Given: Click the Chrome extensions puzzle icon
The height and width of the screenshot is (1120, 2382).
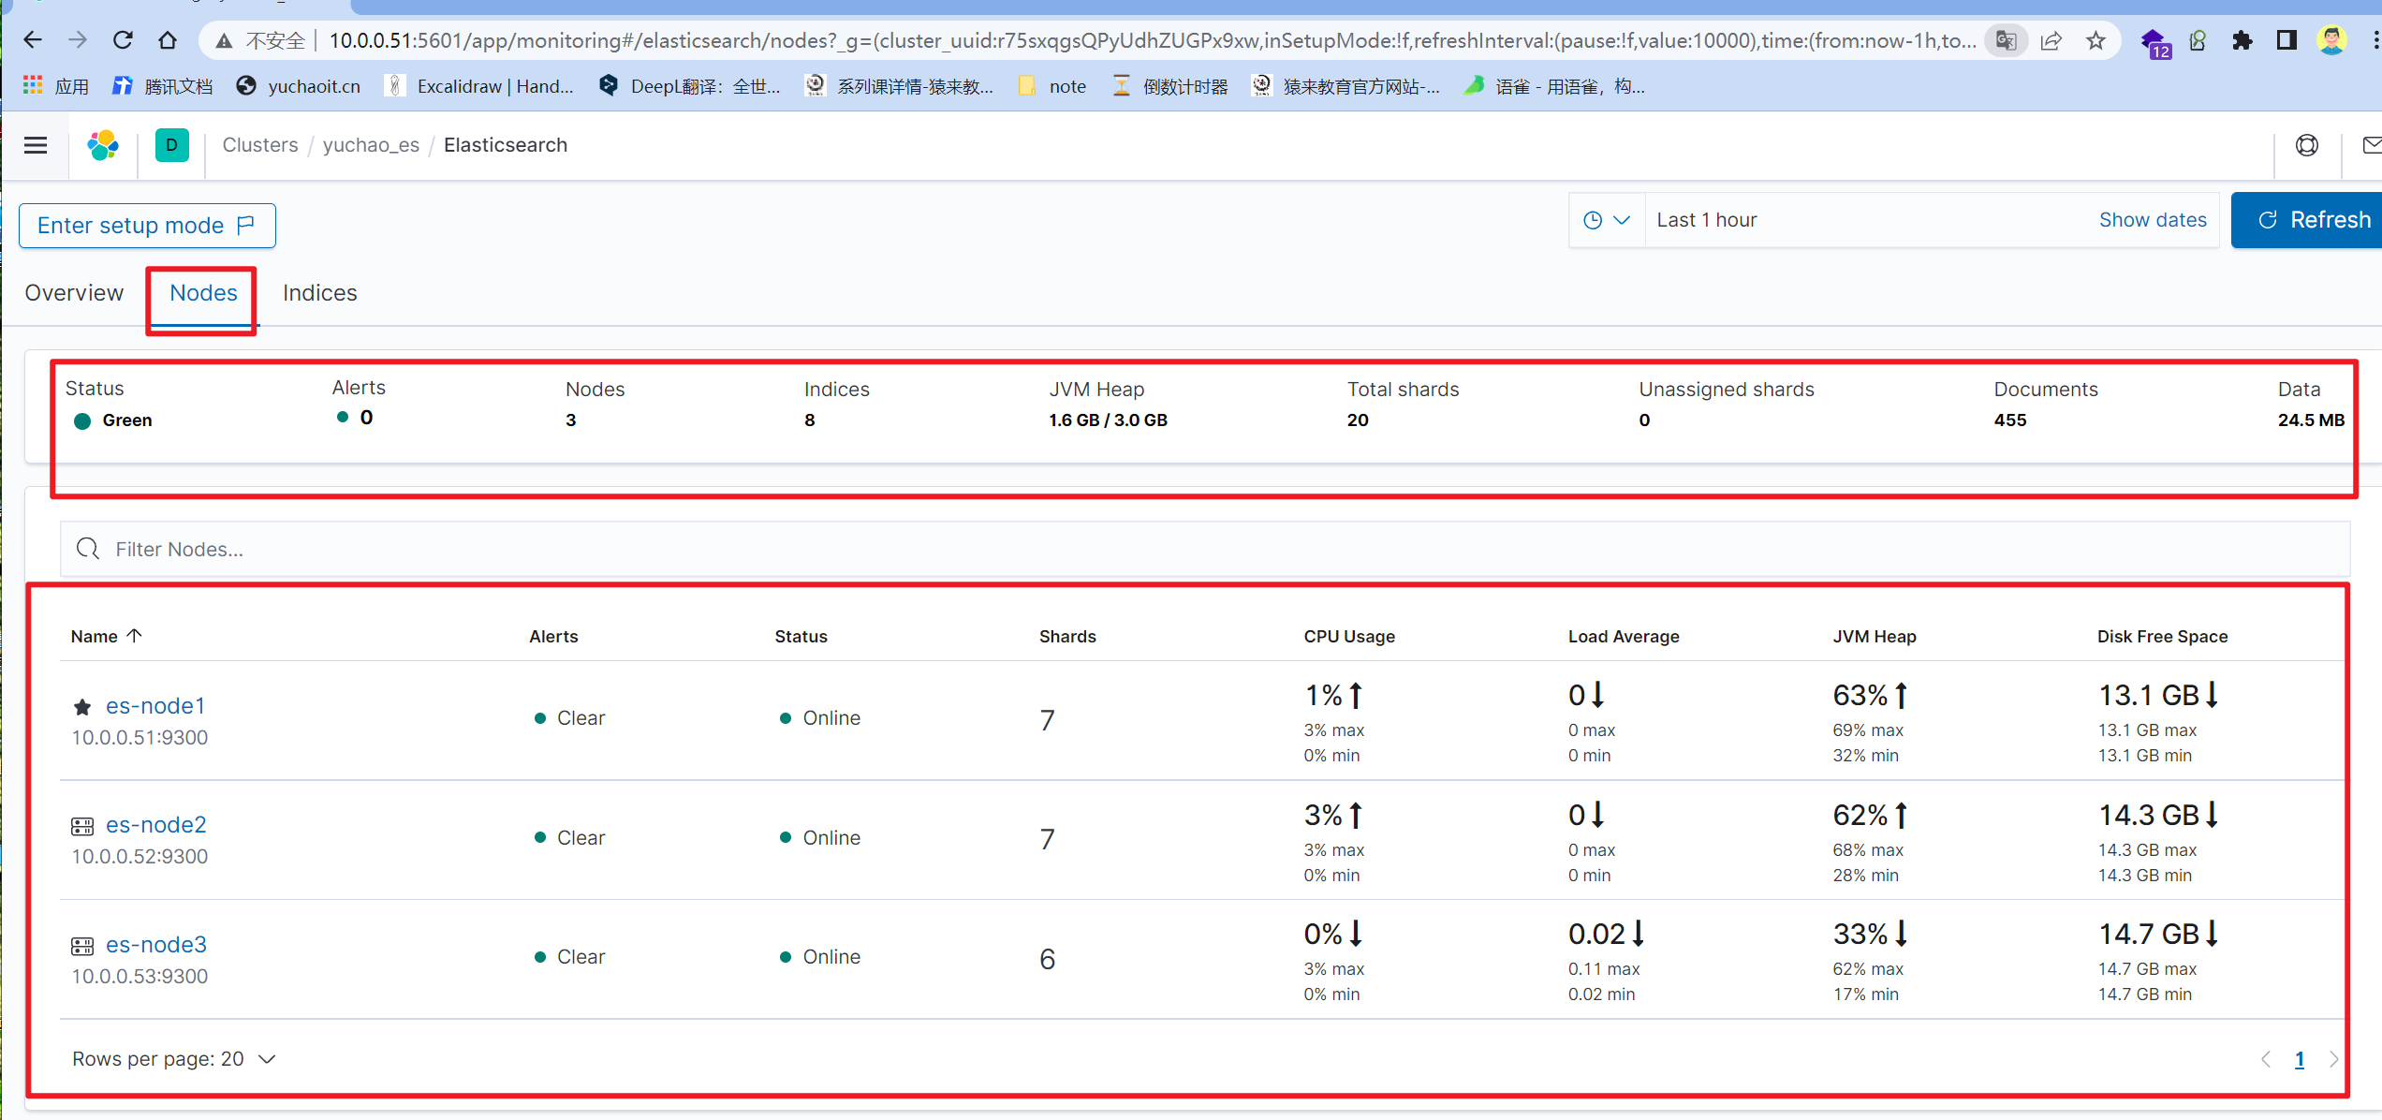Looking at the screenshot, I should click(x=2242, y=40).
